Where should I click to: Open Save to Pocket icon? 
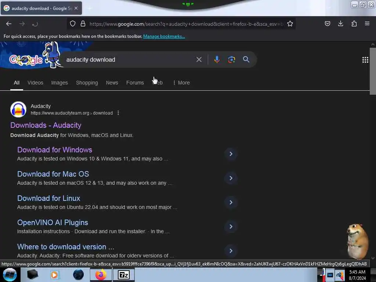click(x=328, y=23)
